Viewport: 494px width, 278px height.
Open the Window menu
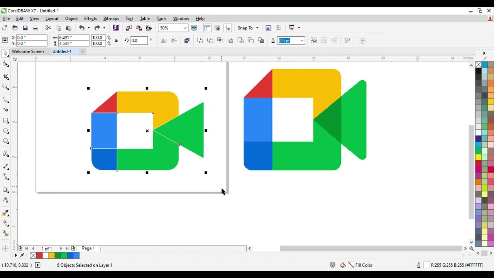point(181,19)
